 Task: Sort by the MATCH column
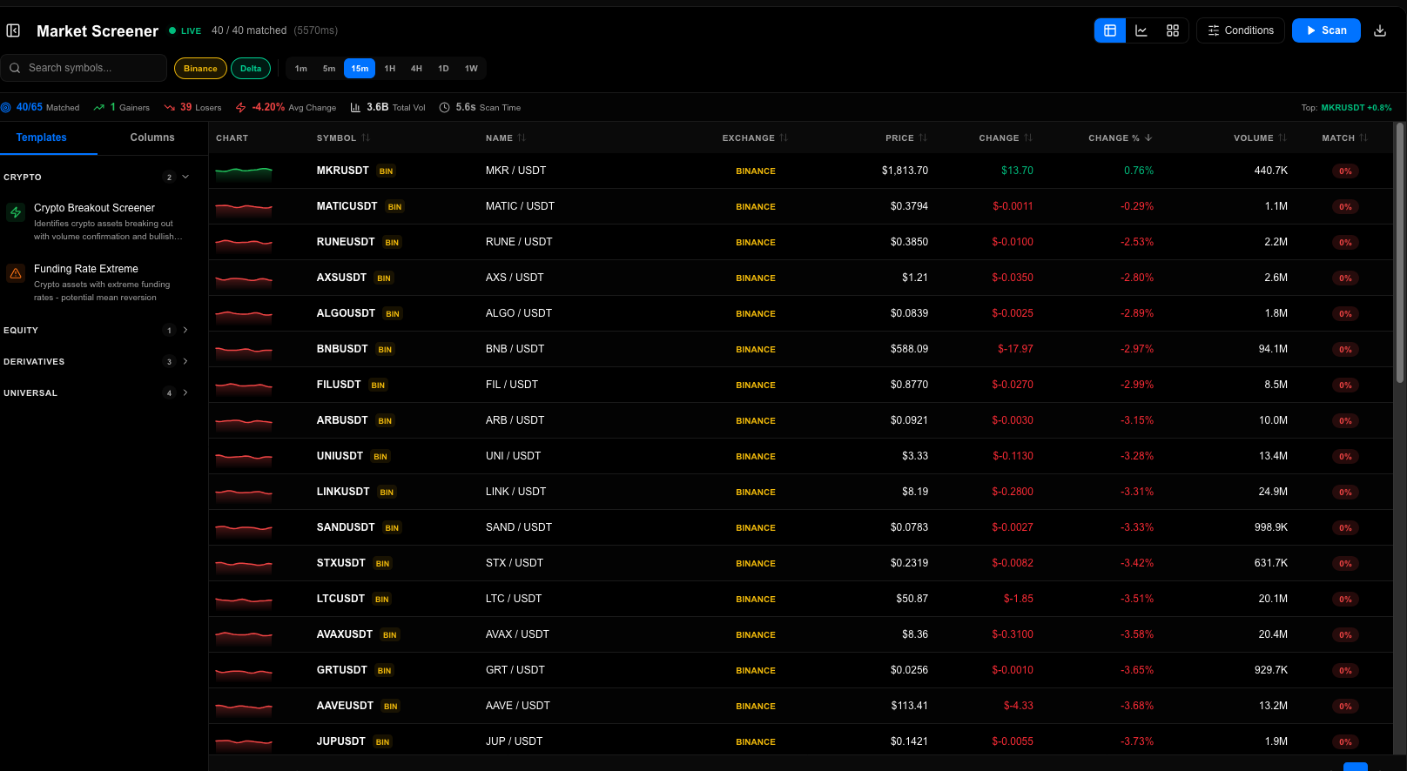coord(1345,138)
